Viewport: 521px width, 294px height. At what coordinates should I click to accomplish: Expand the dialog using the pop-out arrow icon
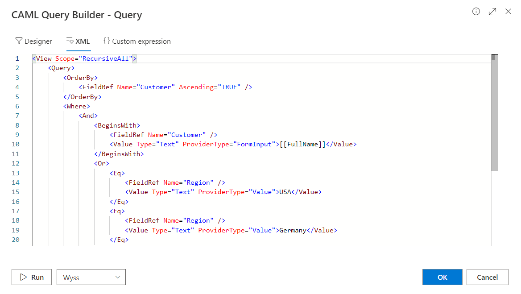coord(492,12)
